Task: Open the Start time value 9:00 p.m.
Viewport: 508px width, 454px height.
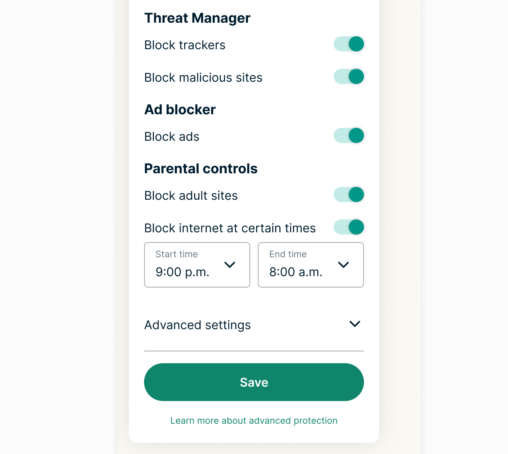Action: (x=182, y=272)
